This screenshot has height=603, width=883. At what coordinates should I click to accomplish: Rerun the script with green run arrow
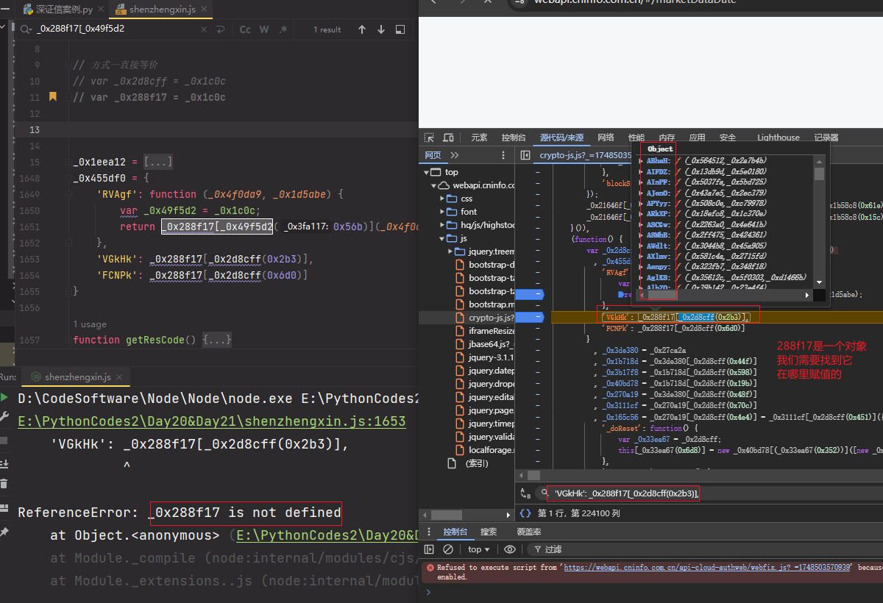tap(5, 398)
